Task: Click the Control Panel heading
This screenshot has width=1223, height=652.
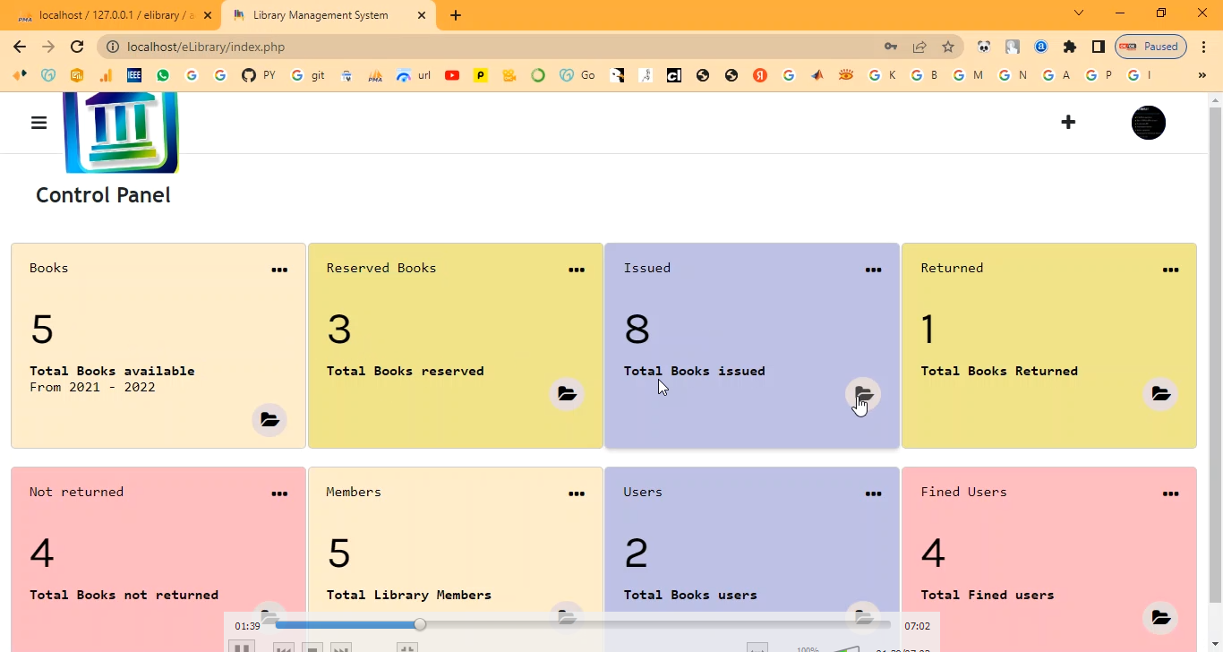Action: click(x=103, y=195)
